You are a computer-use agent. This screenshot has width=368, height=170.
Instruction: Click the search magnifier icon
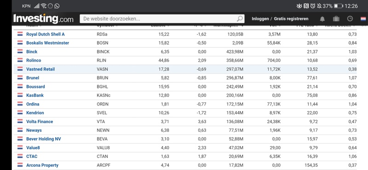pos(240,19)
